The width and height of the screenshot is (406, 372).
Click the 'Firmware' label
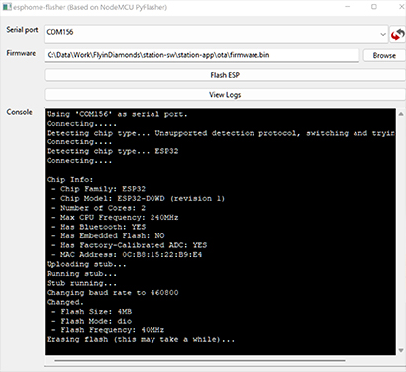click(21, 53)
